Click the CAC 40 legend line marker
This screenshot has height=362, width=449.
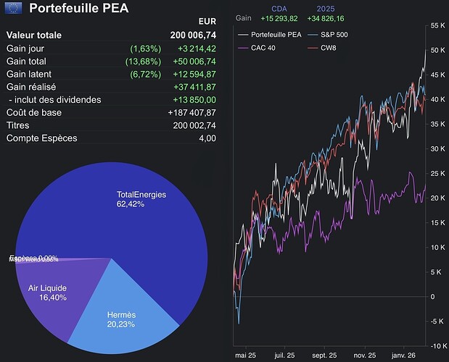pyautogui.click(x=242, y=48)
